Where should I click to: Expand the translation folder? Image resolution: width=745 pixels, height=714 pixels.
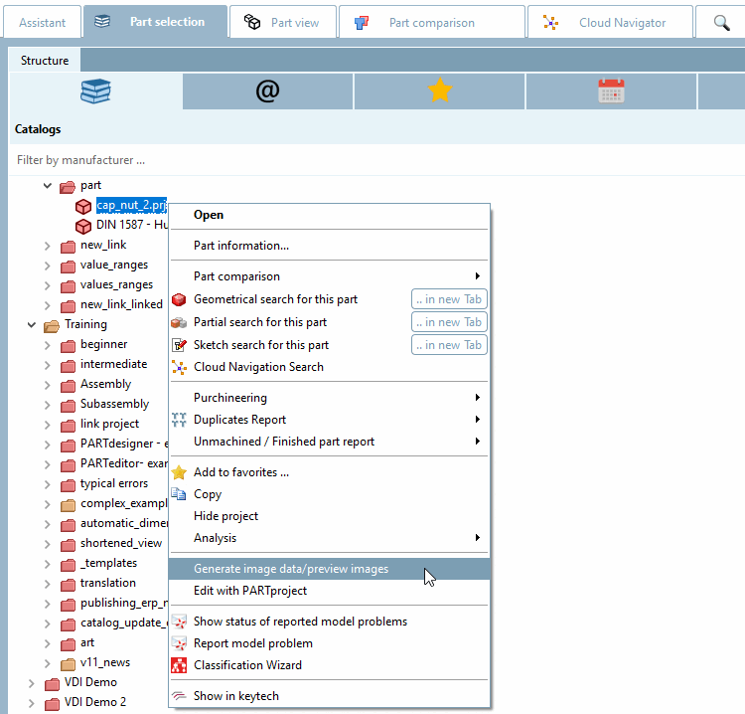point(47,584)
